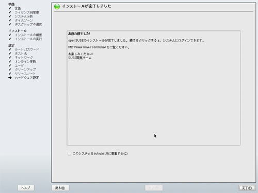Click the openSUSEのインストールが完了しました message line
This screenshot has height=193, width=258.
136,41
